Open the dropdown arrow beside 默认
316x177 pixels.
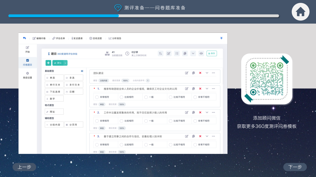tap(66, 63)
